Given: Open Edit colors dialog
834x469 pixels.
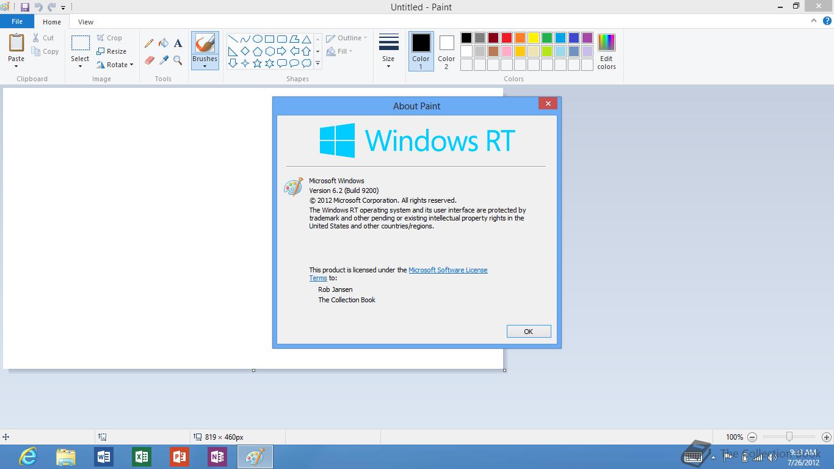Looking at the screenshot, I should 606,51.
